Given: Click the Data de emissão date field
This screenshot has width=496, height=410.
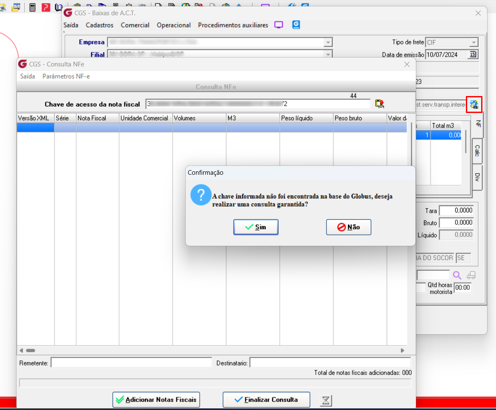Looking at the screenshot, I should [447, 54].
